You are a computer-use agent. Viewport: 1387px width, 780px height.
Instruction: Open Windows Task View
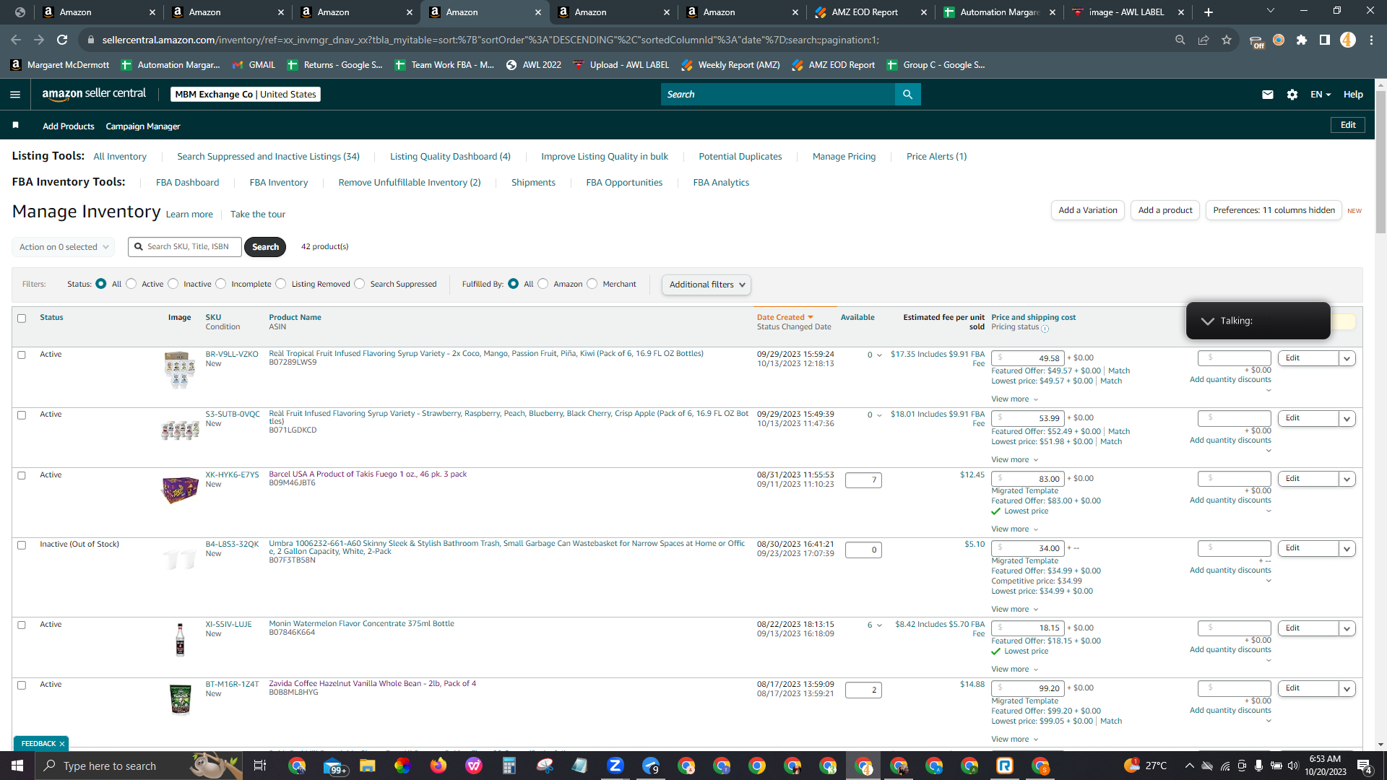[x=260, y=766]
